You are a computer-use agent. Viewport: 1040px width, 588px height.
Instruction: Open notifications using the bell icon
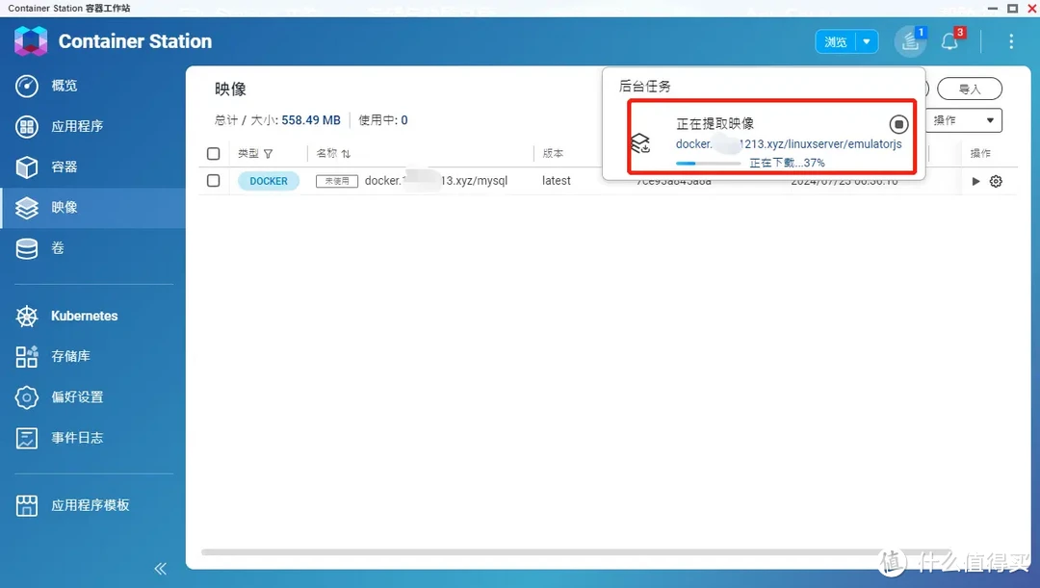click(x=949, y=40)
